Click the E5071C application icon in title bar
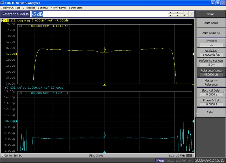The height and width of the screenshot is (163, 226). (x=2, y=3)
